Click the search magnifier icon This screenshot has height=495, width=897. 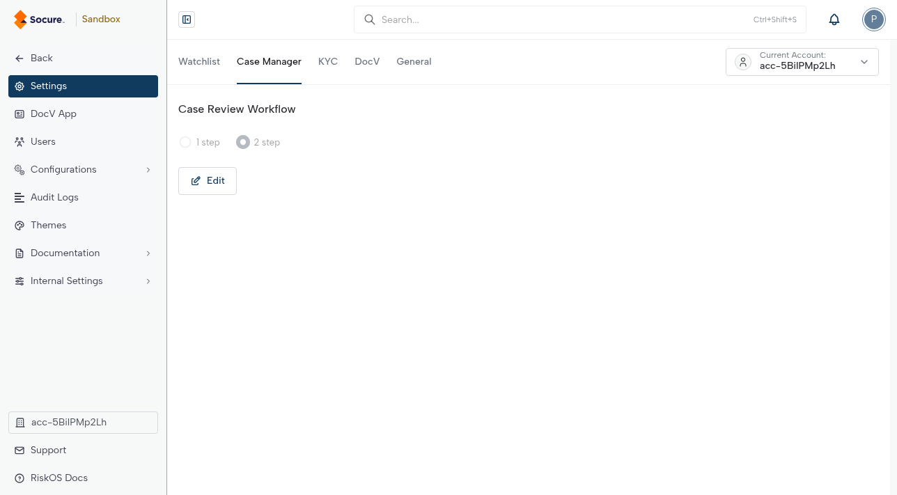(x=370, y=19)
